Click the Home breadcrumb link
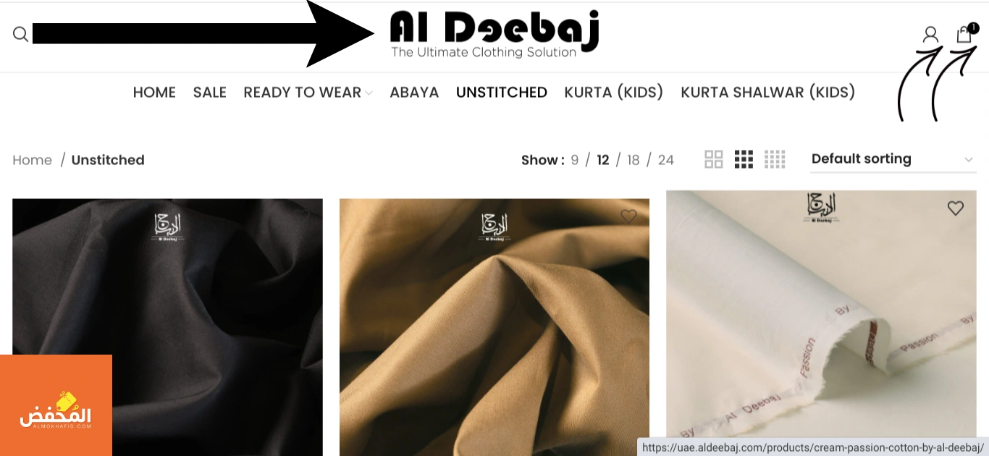 [33, 160]
